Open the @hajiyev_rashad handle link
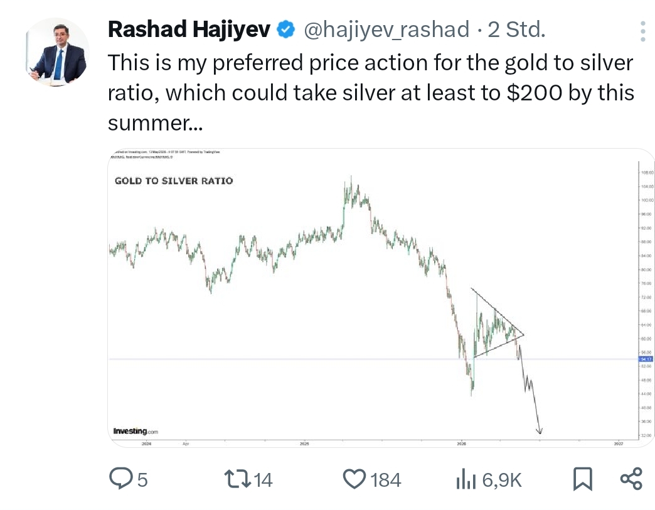This screenshot has height=510, width=655. tap(386, 30)
